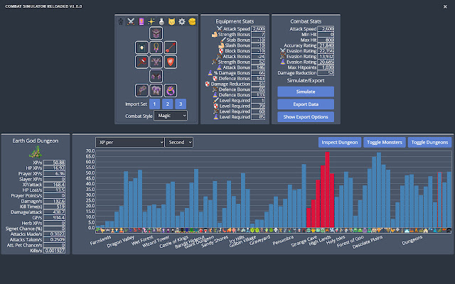Import equipment set 1
455x284 pixels.
point(155,104)
